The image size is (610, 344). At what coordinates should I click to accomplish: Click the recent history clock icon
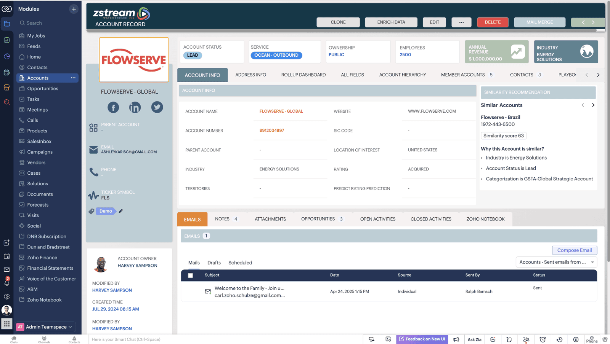point(559,339)
